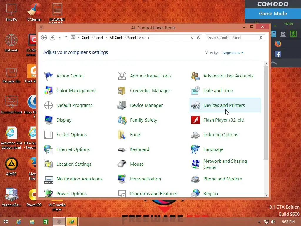The height and width of the screenshot is (226, 301).
Task: Open Facebook from Comodo widget
Action: (x=278, y=54)
